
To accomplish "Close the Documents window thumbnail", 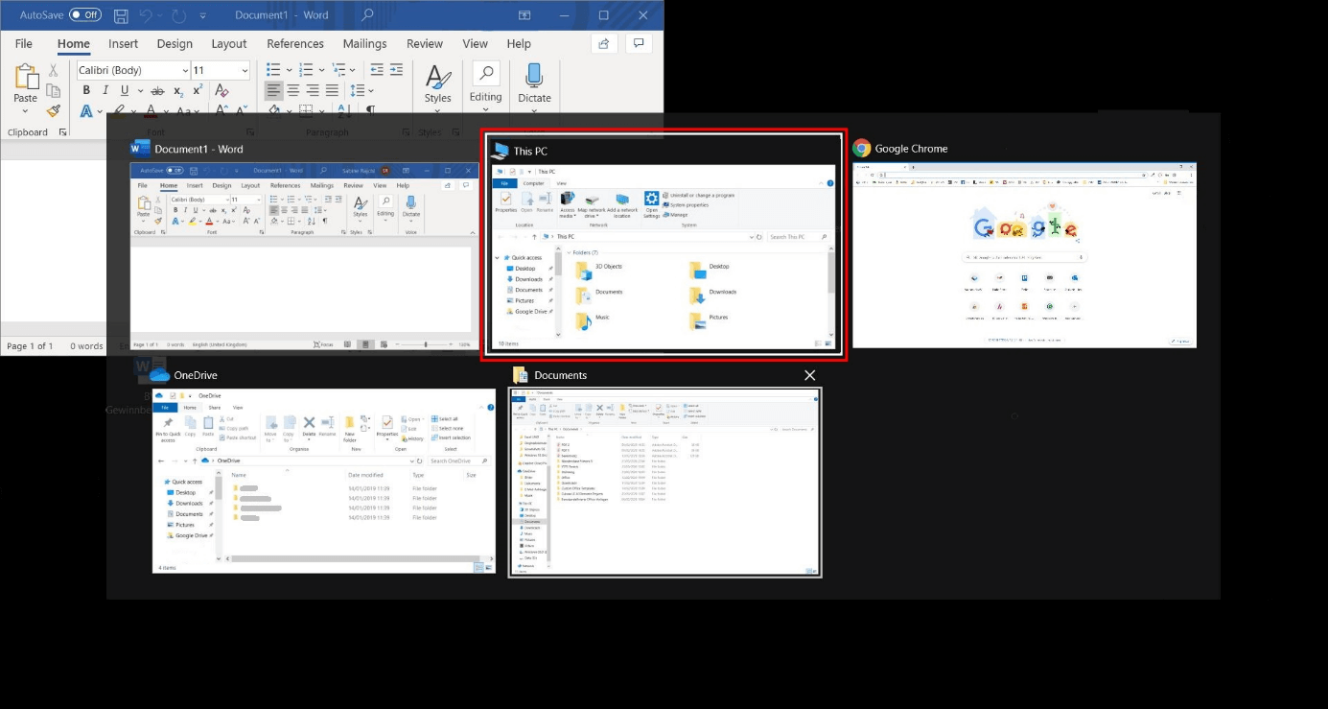I will (810, 375).
